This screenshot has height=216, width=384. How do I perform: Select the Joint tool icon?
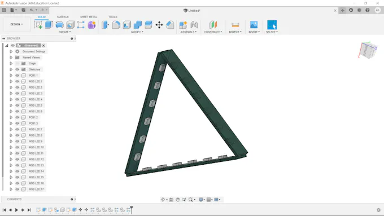click(194, 25)
